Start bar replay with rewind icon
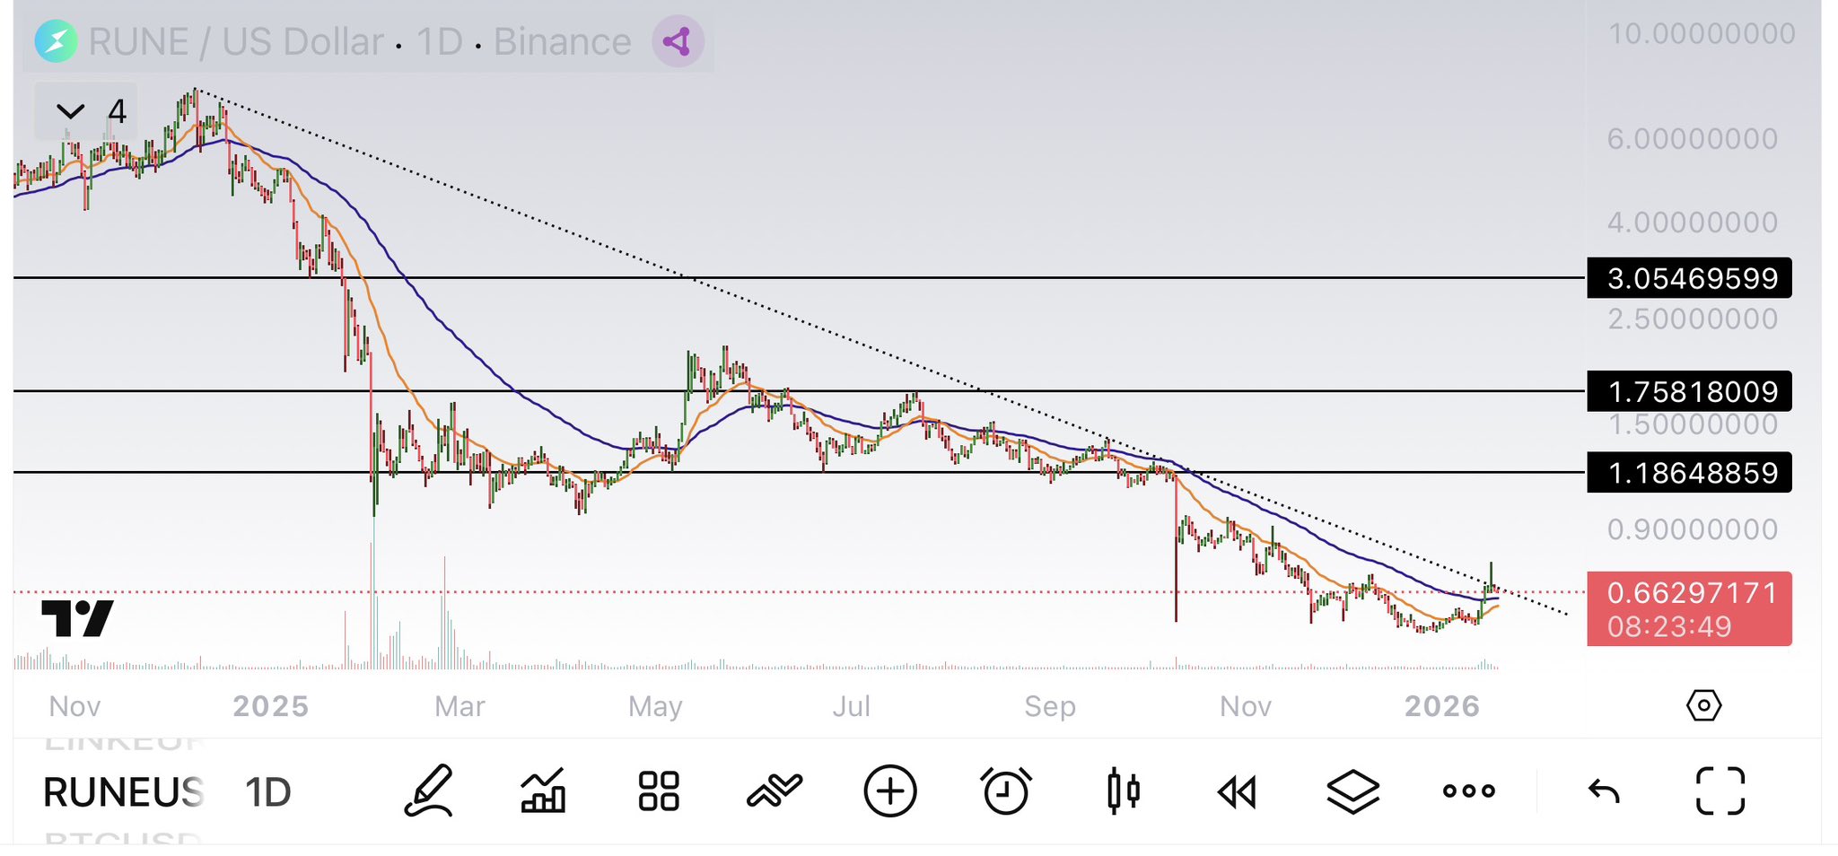The height and width of the screenshot is (856, 1838). [x=1237, y=790]
